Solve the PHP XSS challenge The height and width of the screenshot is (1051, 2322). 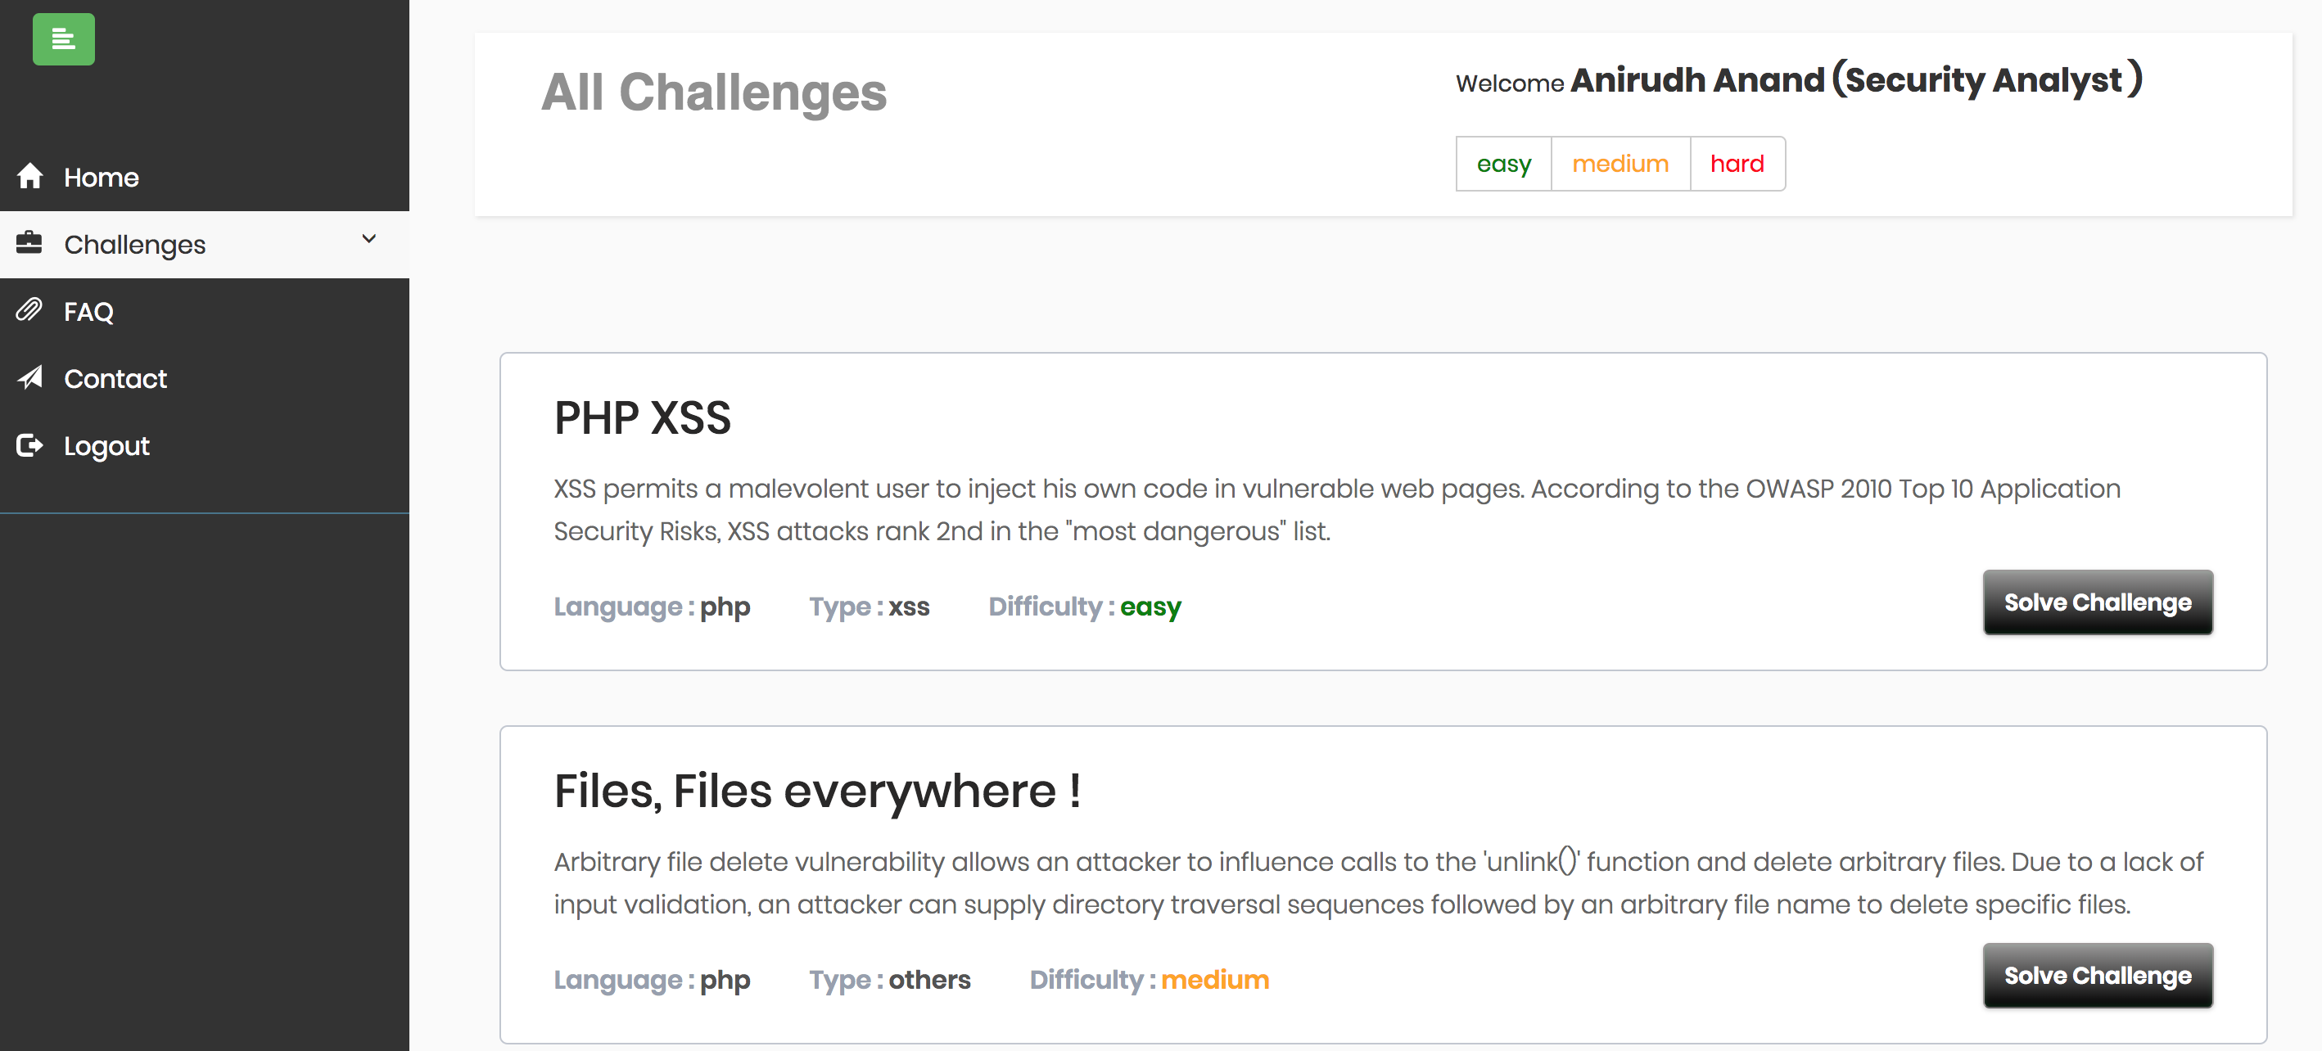pyautogui.click(x=2097, y=602)
